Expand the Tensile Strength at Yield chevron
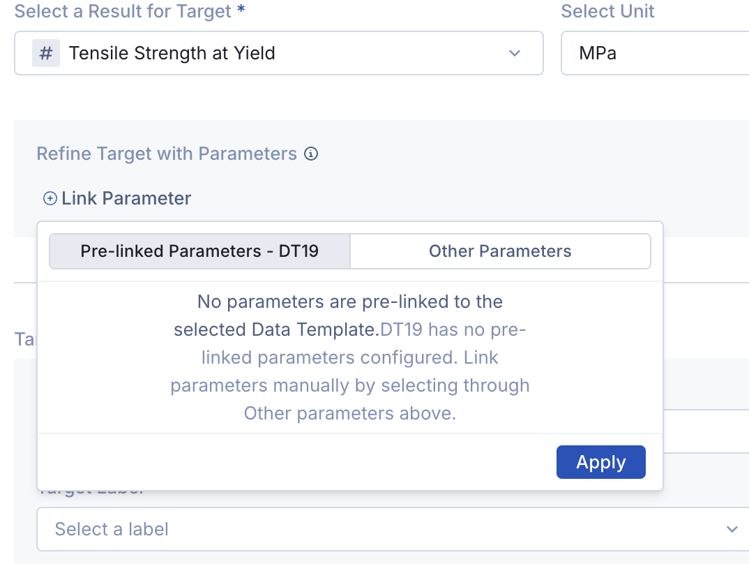The width and height of the screenshot is (749, 564). click(515, 53)
